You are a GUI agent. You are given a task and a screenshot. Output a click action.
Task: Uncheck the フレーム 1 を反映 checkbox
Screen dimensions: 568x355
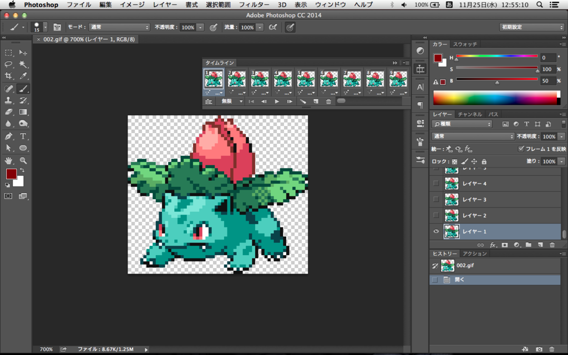tap(520, 149)
